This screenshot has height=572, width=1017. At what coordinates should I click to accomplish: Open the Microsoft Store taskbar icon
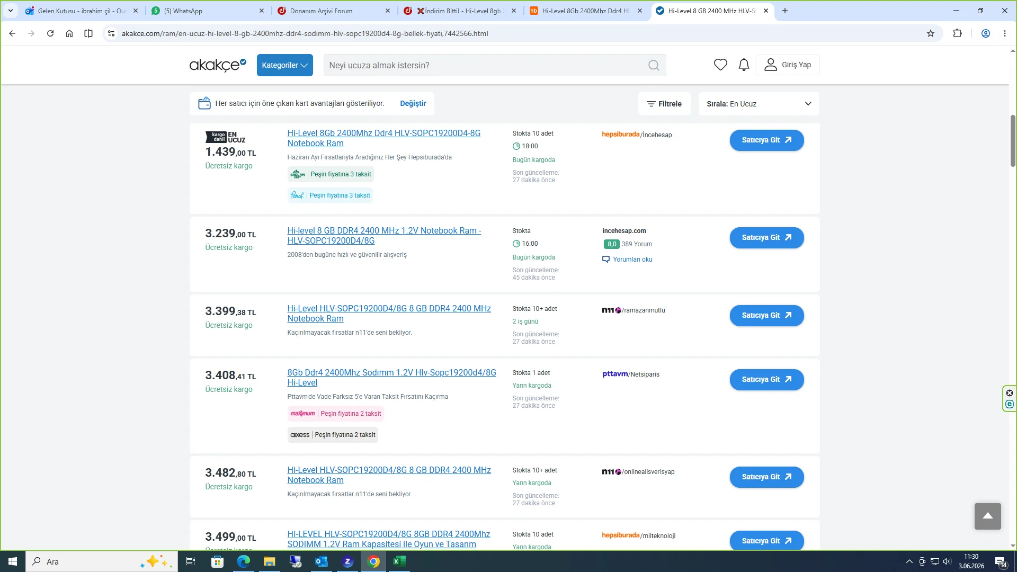coord(217,561)
